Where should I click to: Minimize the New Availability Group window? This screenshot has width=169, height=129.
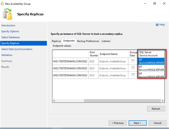145,4
